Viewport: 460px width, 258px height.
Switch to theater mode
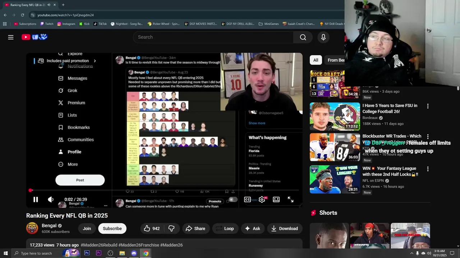click(276, 200)
